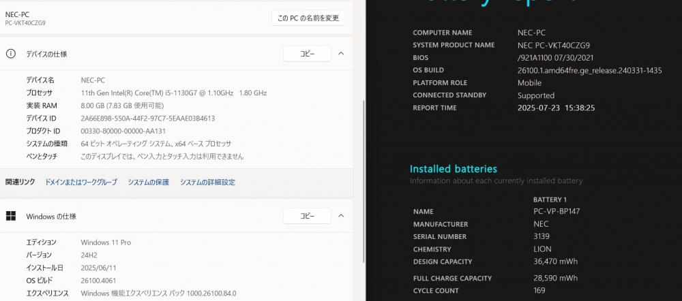Select product ID '00330-80000-00000-AA131' text
682x301 pixels.
[123, 131]
